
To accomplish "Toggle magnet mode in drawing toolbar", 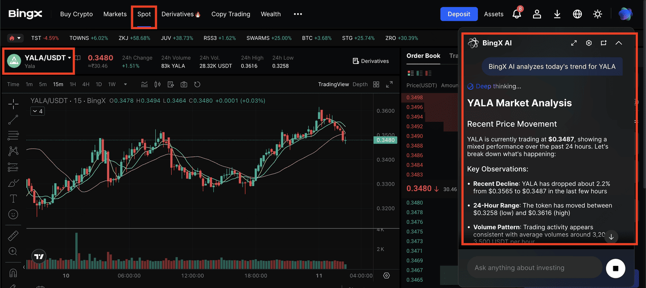I will tap(14, 273).
